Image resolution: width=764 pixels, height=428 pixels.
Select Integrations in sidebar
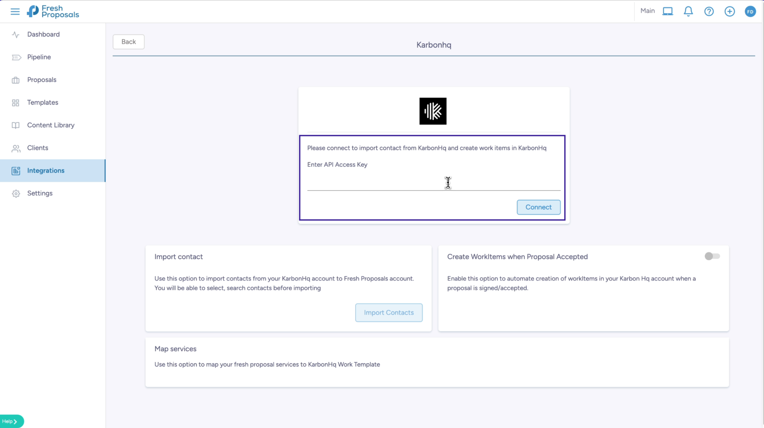[x=53, y=171]
